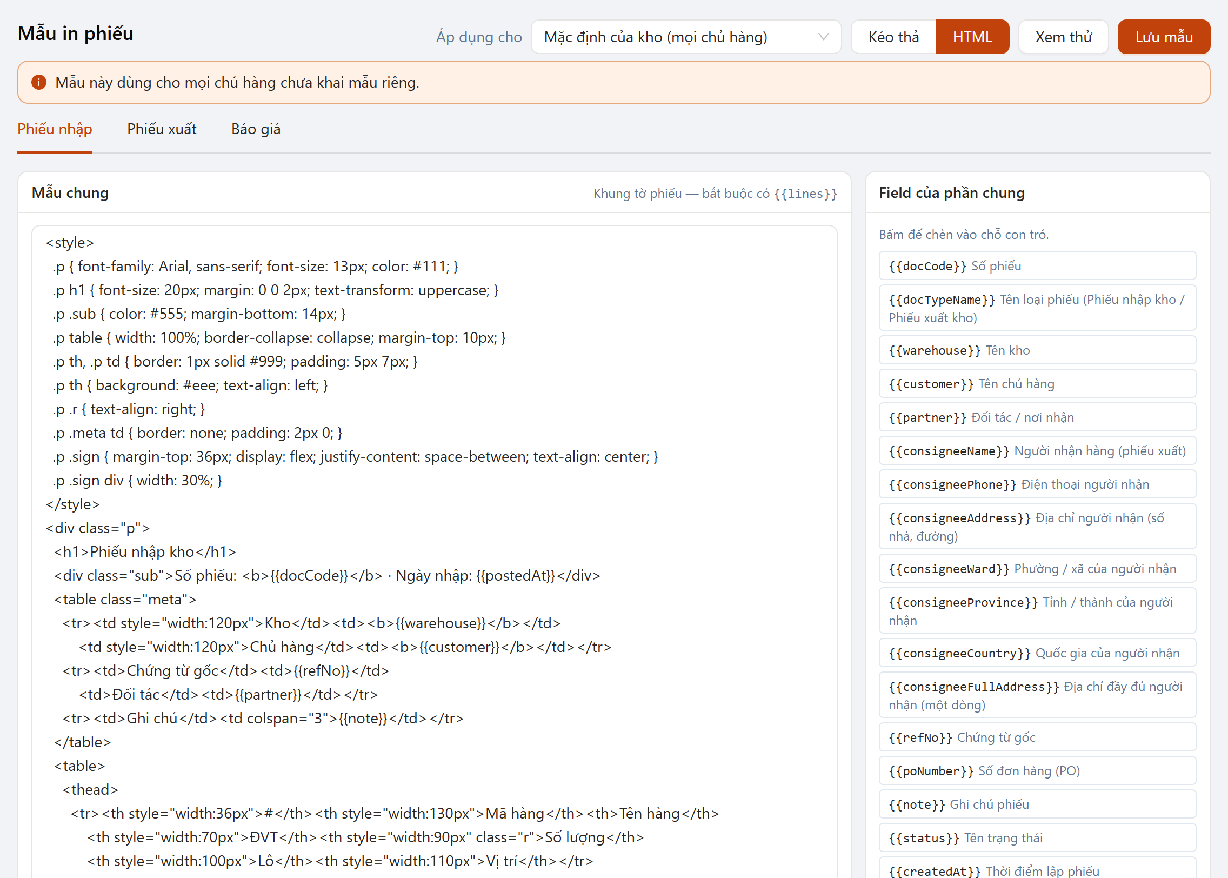The width and height of the screenshot is (1228, 878).
Task: Click the 'Mẫu in phiếu' page title
Action: 75,34
